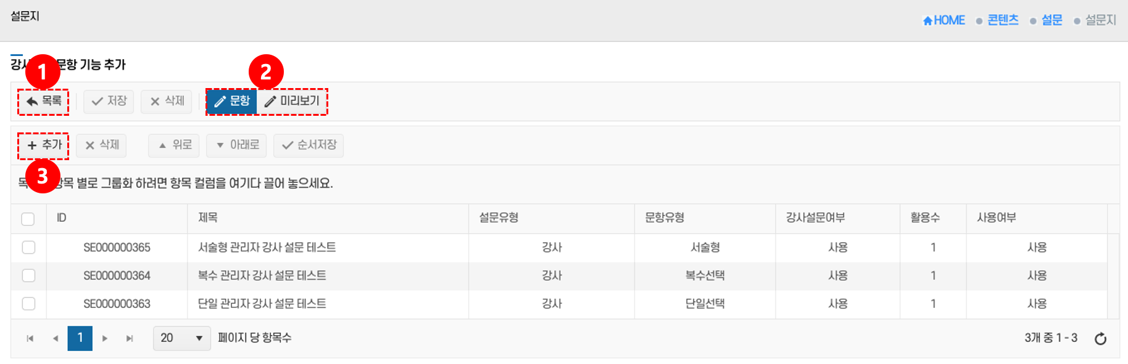Click the 목록 back-to-list button

click(44, 101)
